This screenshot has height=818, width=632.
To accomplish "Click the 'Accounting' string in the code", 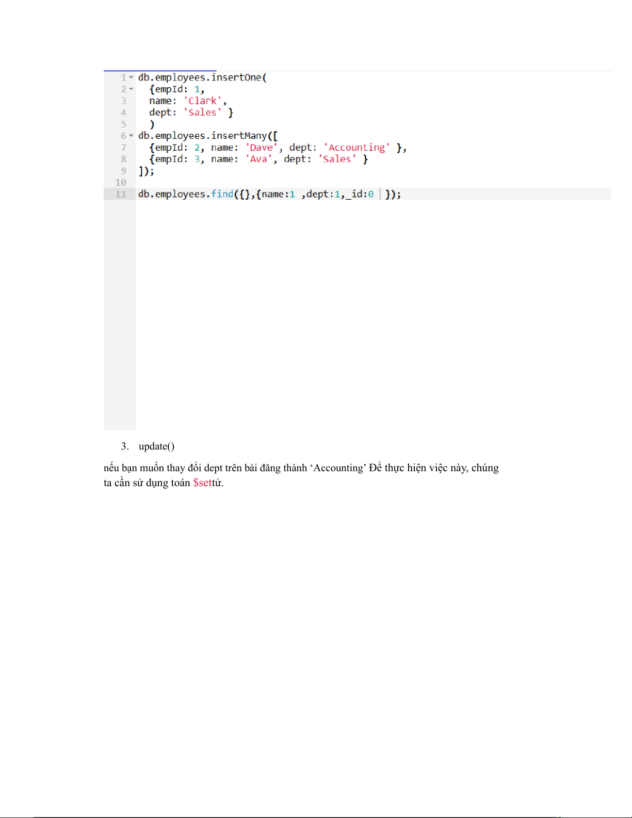I will pyautogui.click(x=356, y=148).
